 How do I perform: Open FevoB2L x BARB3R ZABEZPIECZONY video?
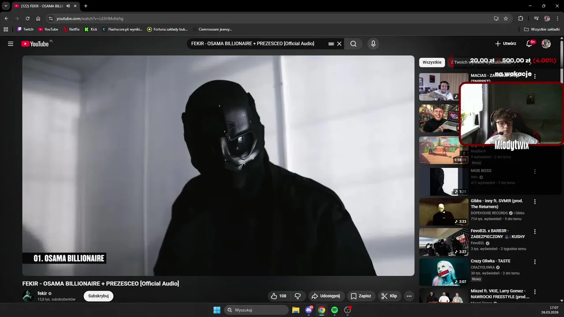click(497, 233)
